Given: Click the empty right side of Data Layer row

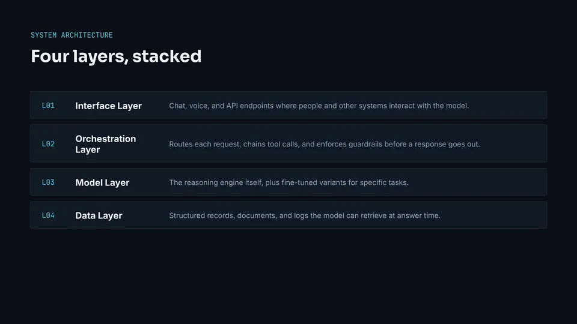Looking at the screenshot, I should 493,215.
